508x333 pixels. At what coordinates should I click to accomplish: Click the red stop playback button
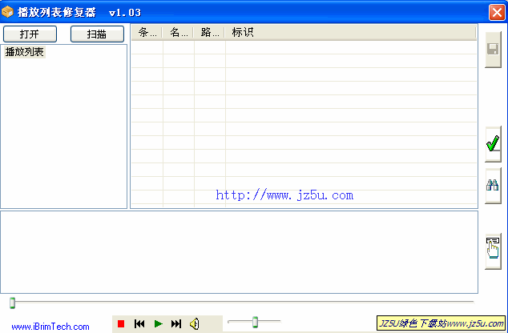(121, 323)
